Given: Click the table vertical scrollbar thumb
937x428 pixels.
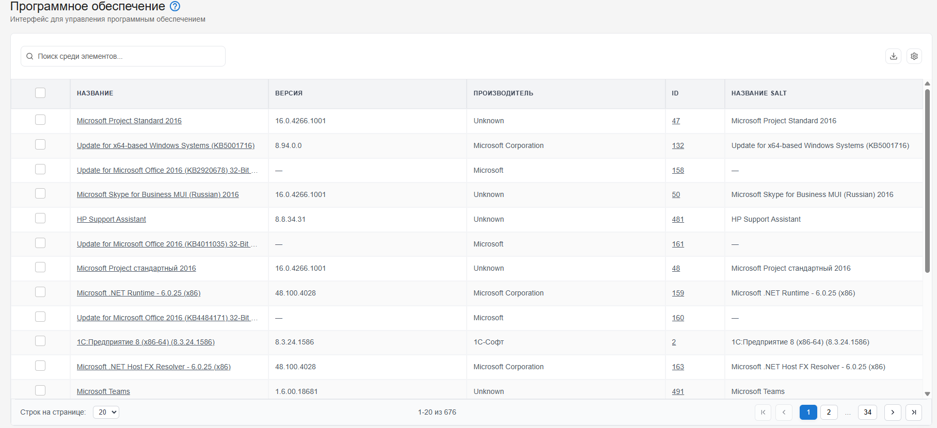Looking at the screenshot, I should point(927,180).
